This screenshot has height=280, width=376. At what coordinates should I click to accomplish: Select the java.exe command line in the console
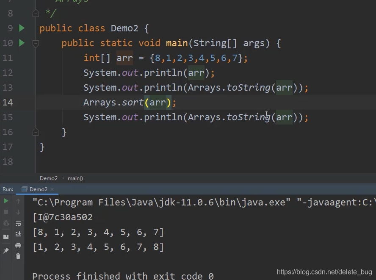(204, 202)
